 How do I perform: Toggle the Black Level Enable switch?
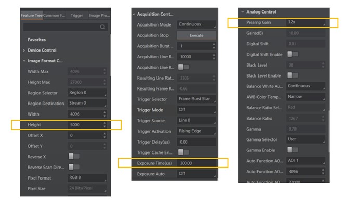tap(292, 75)
